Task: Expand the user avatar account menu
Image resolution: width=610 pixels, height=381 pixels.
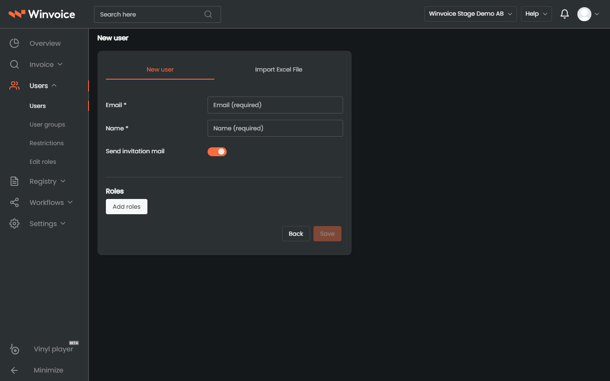Action: [x=588, y=14]
